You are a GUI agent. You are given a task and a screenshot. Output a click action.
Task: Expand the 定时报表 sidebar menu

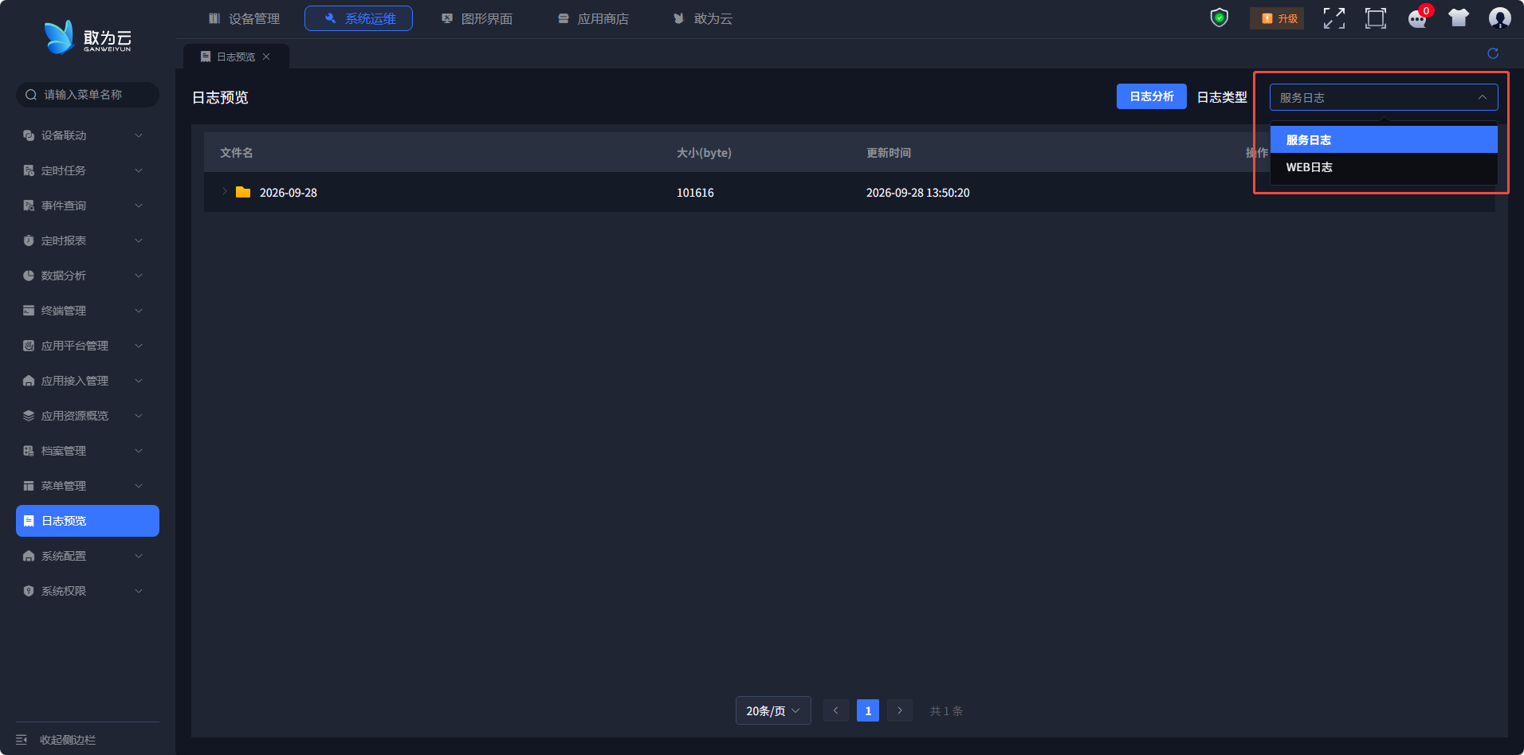(x=88, y=241)
